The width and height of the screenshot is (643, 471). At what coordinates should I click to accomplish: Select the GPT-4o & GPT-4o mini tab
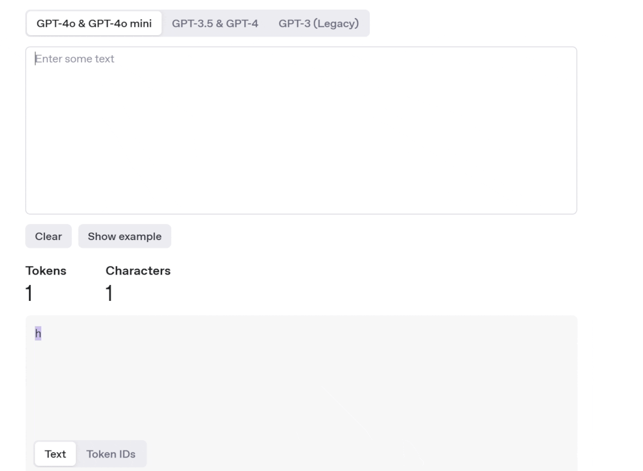click(x=94, y=23)
